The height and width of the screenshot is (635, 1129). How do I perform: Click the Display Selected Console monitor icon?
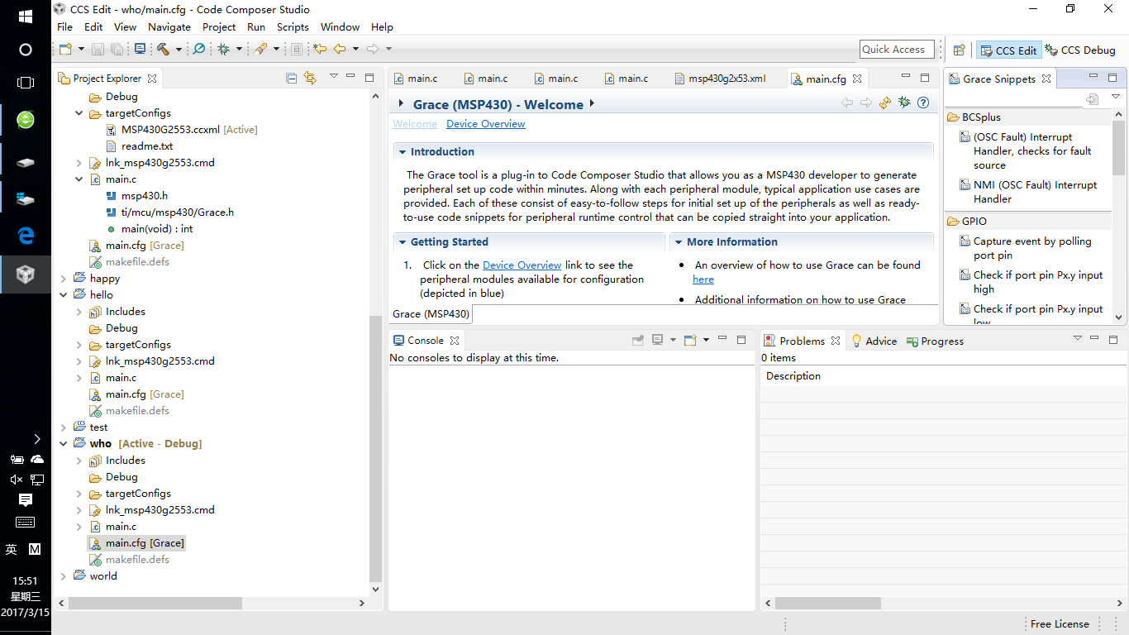tap(658, 340)
